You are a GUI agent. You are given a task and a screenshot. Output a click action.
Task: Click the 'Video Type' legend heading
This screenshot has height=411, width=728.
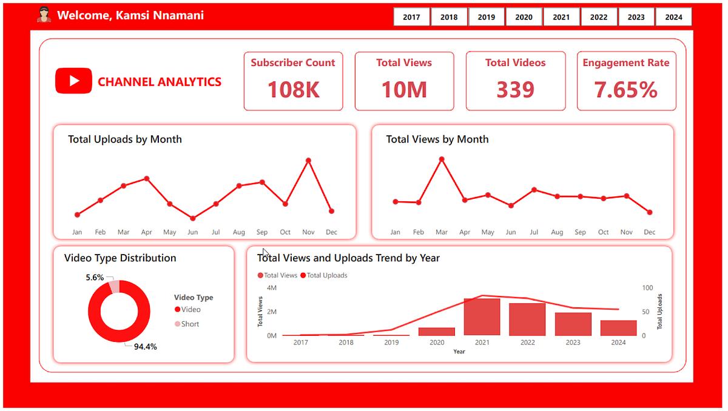pyautogui.click(x=194, y=297)
